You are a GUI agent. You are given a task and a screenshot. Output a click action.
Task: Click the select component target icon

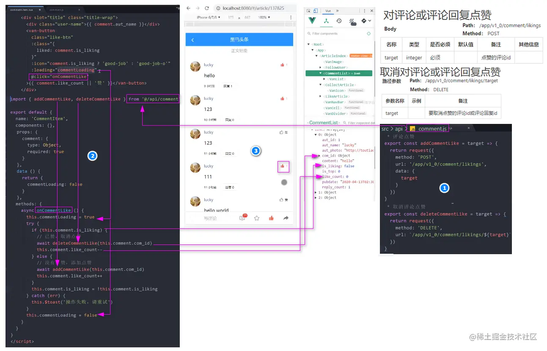(368, 33)
